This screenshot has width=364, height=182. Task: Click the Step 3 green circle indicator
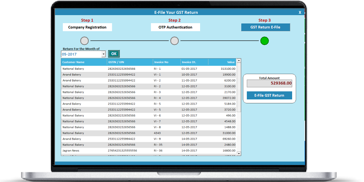point(265,41)
